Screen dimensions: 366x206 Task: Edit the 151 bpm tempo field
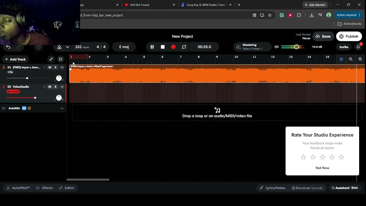click(x=82, y=47)
